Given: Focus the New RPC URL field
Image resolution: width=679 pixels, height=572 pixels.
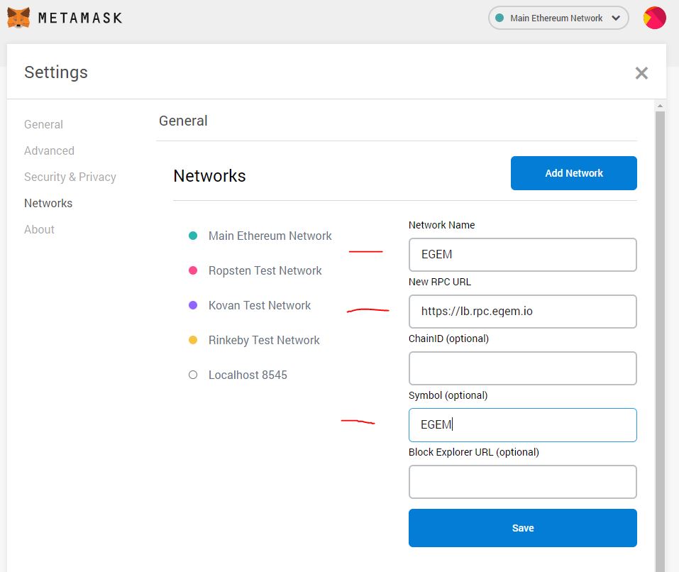Looking at the screenshot, I should click(523, 312).
